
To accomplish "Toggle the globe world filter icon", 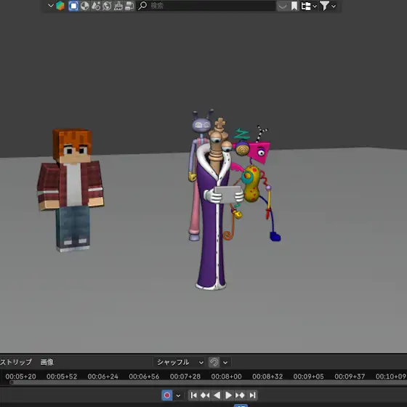I will (x=107, y=6).
